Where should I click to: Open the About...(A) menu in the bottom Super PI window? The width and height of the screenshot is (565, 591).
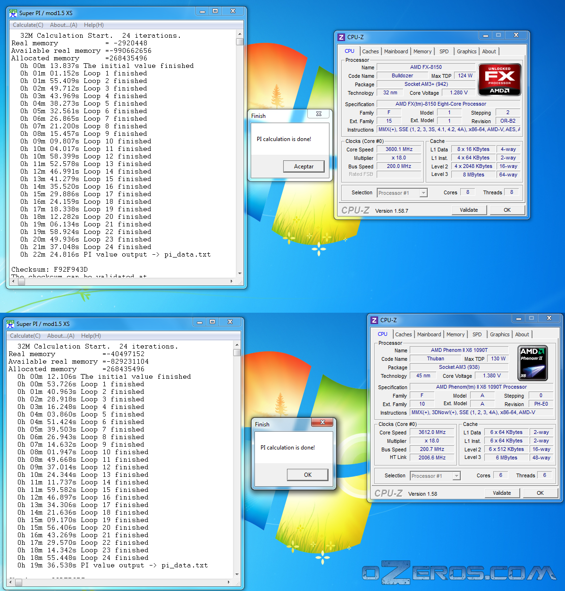[61, 336]
